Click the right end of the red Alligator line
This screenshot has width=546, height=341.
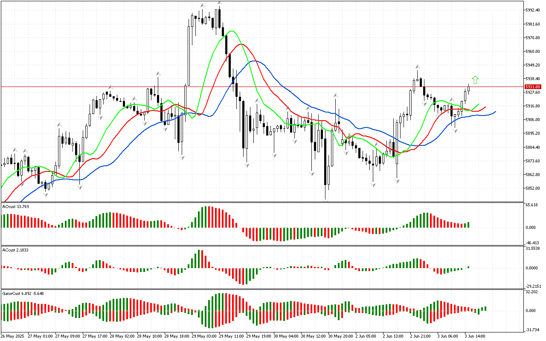click(x=485, y=107)
